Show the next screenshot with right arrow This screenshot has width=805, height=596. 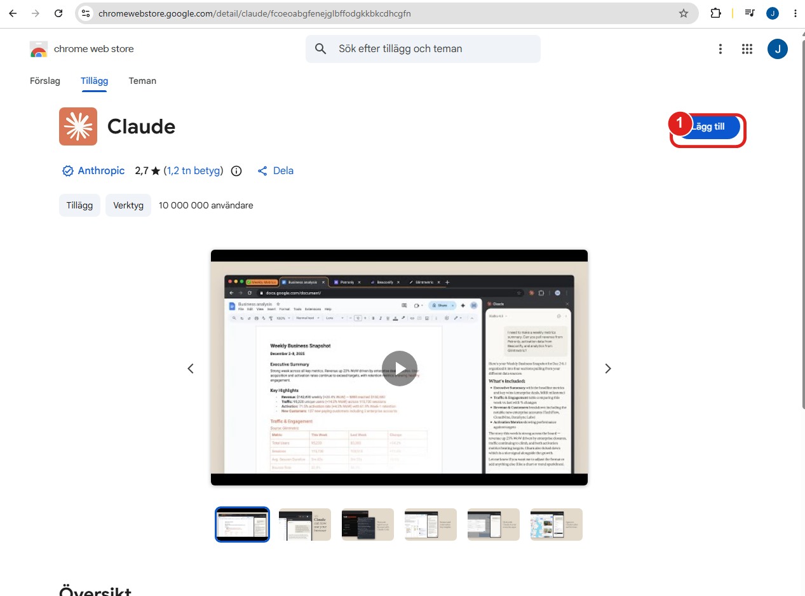click(608, 369)
